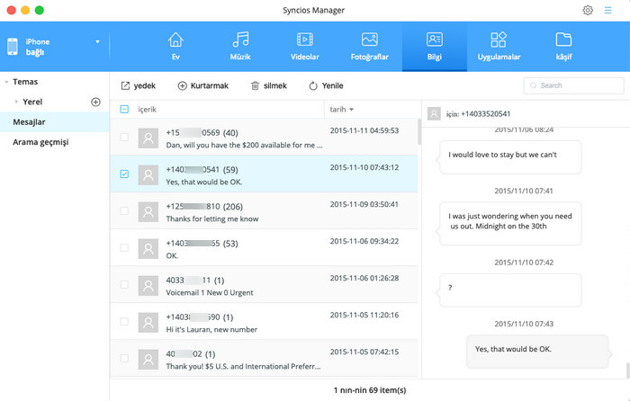Click the Kurtarmak recover button
This screenshot has height=401, width=630.
pyautogui.click(x=202, y=85)
